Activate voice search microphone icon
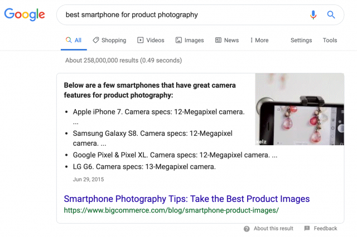This screenshot has height=237, width=357. [313, 15]
